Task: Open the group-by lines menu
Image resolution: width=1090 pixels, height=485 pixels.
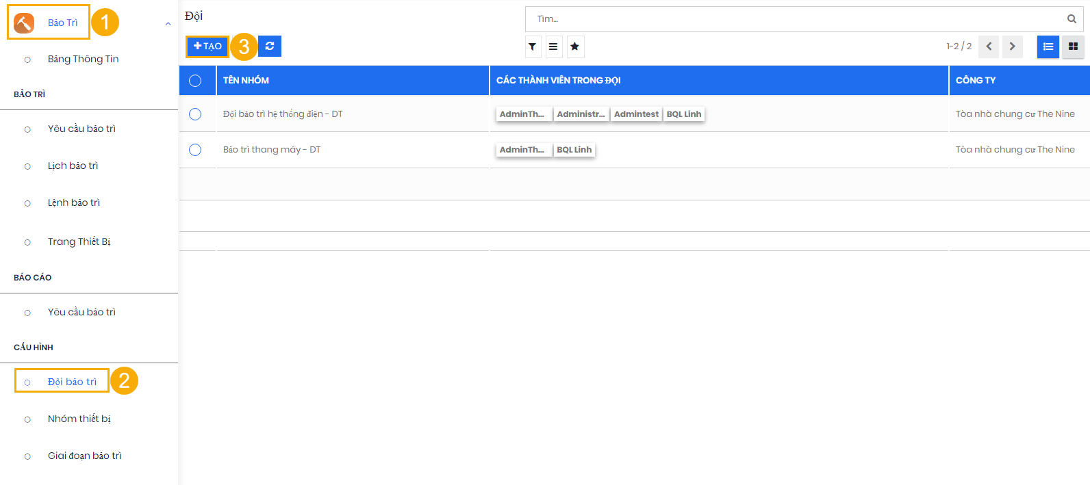Action: pos(553,47)
